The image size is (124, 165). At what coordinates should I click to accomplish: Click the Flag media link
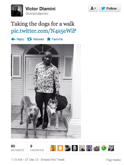pos(113,160)
